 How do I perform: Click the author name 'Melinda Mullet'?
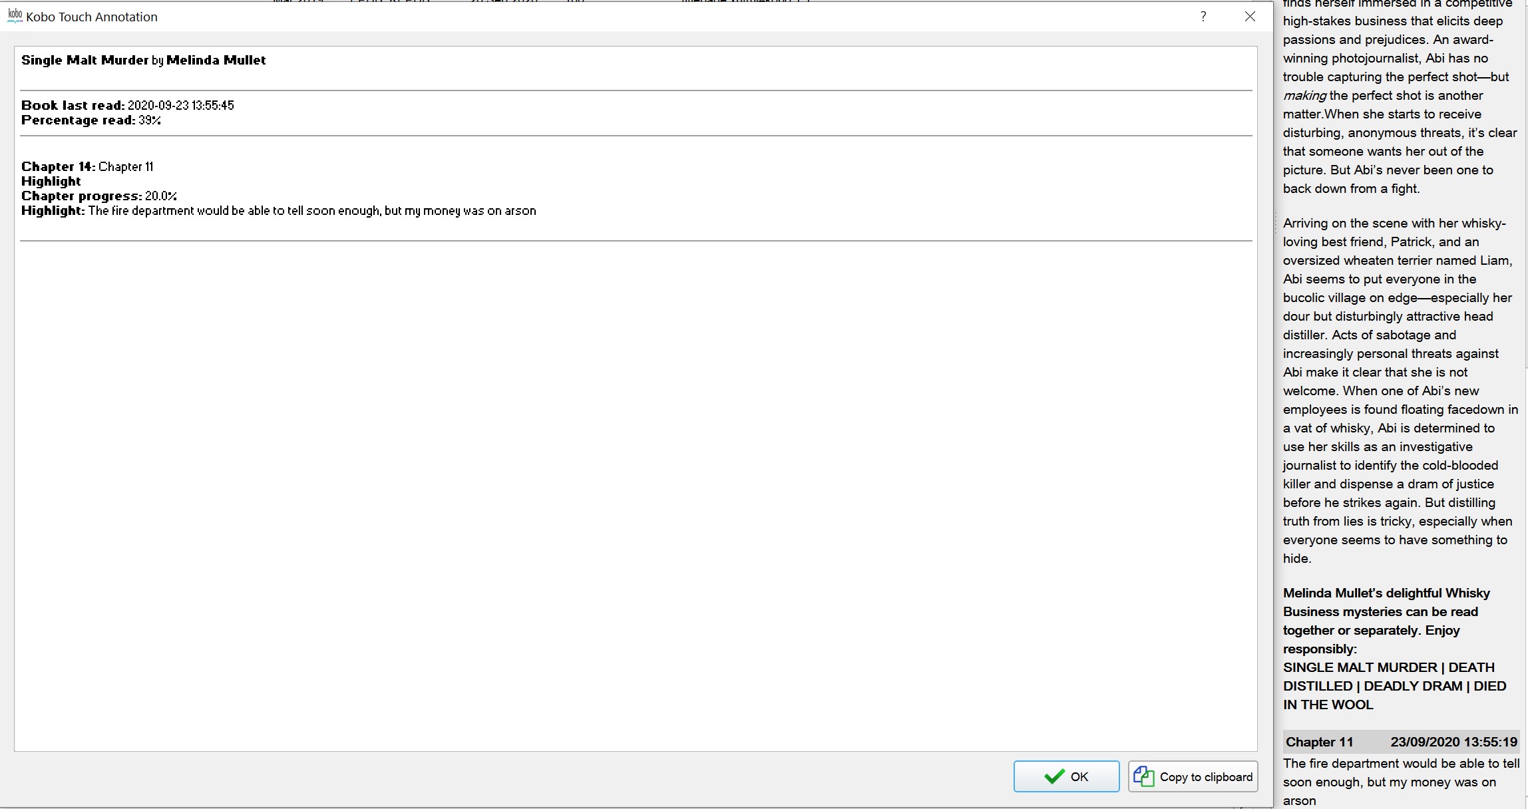[x=216, y=60]
